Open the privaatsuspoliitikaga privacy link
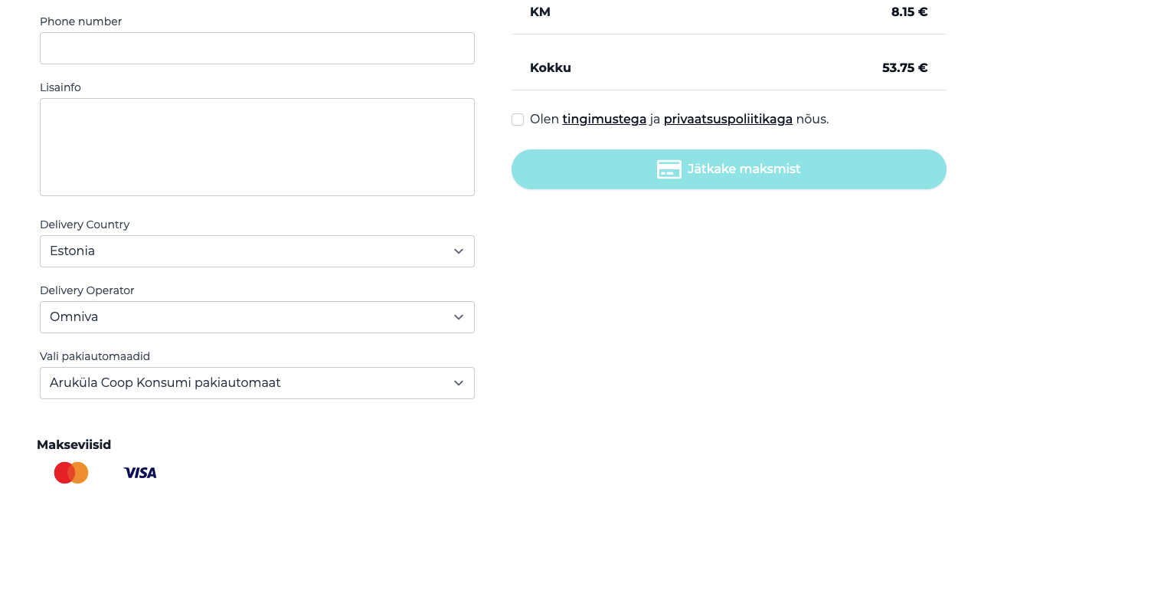 (727, 119)
